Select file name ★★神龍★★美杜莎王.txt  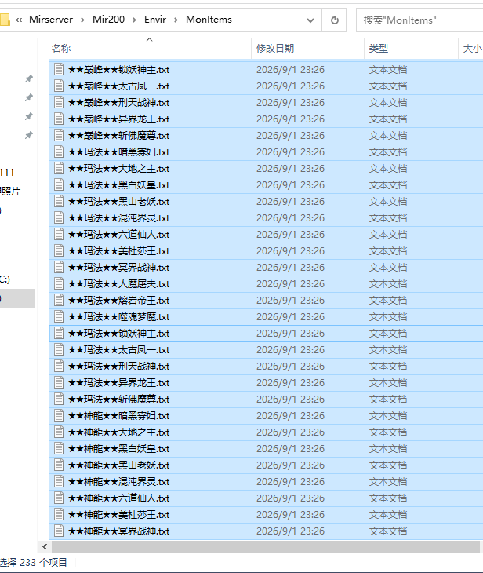(x=118, y=515)
